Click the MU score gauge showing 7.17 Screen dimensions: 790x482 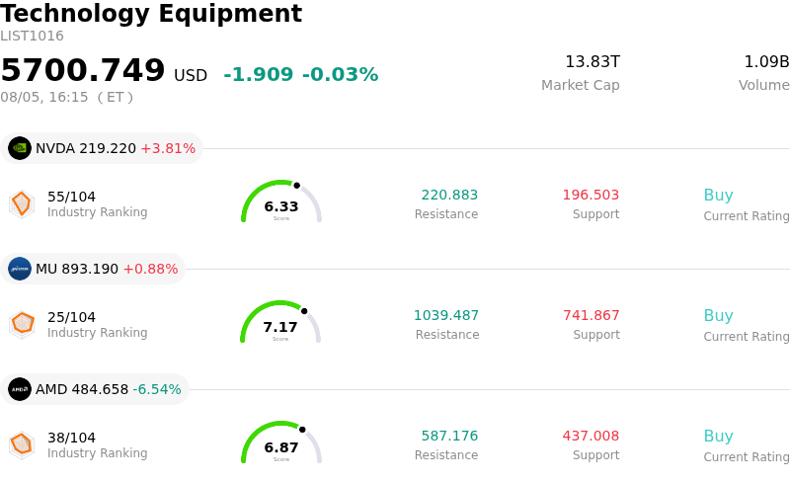(280, 322)
